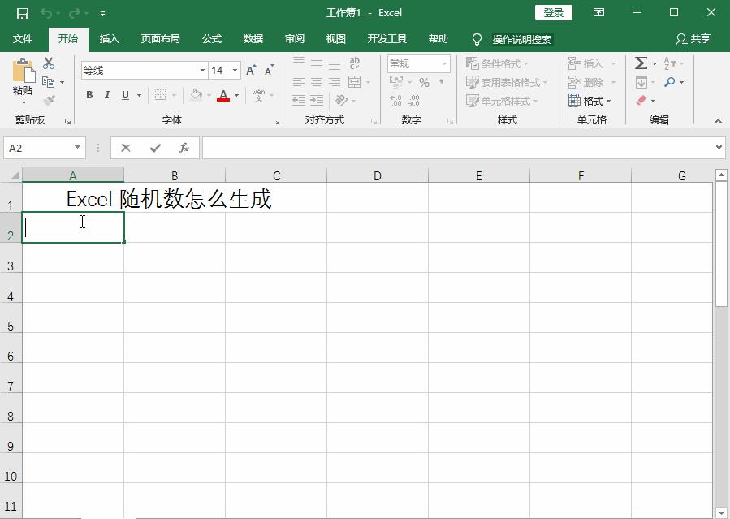Apply the Borders icon
The image size is (730, 519).
[x=160, y=95]
